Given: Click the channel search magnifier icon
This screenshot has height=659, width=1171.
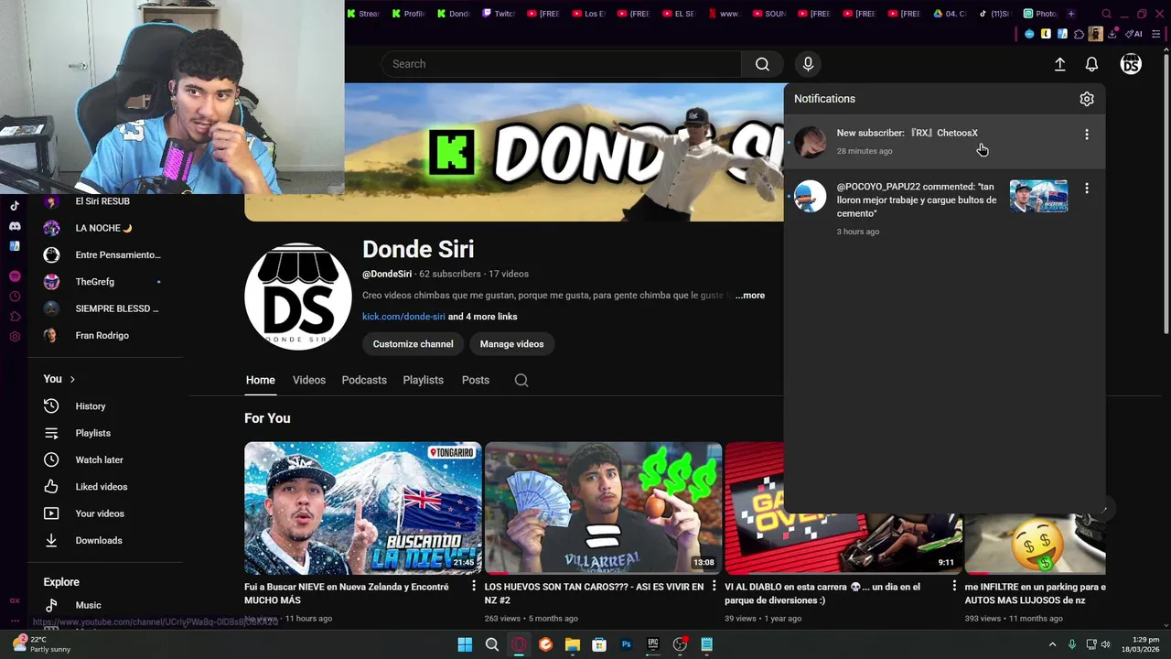Looking at the screenshot, I should click(521, 380).
